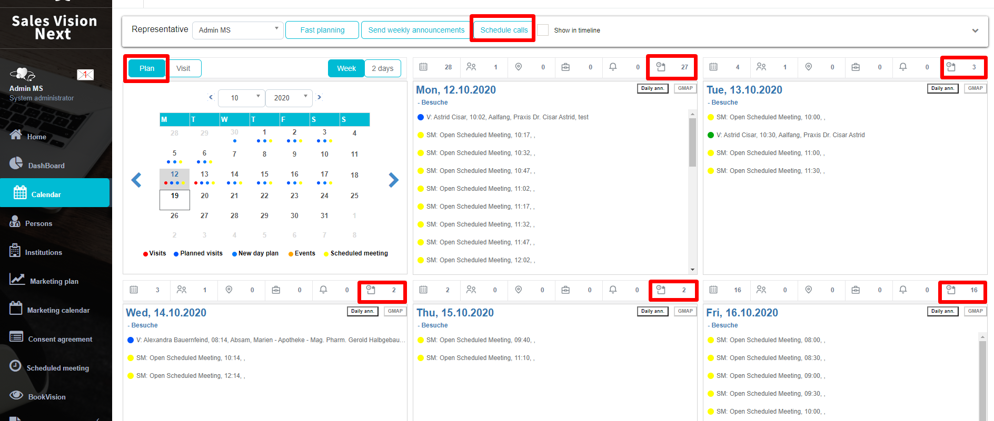Click the Schedule calls button
Viewport: 994px width, 421px height.
click(504, 30)
